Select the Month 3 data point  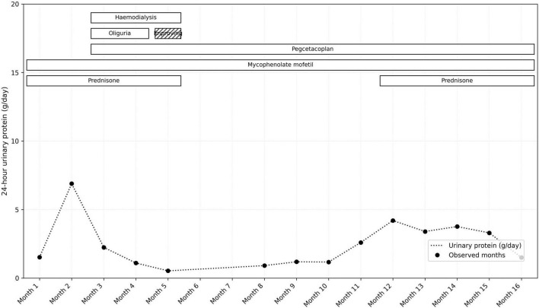coord(104,248)
